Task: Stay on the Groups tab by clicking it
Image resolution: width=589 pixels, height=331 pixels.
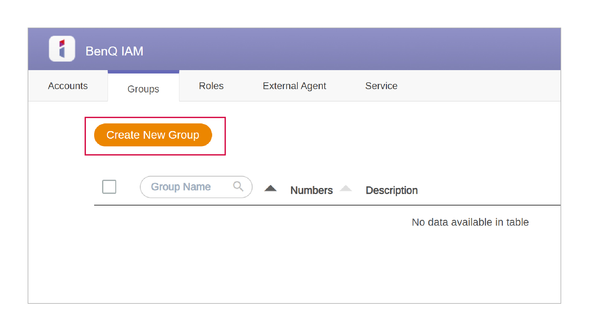Action: point(143,89)
